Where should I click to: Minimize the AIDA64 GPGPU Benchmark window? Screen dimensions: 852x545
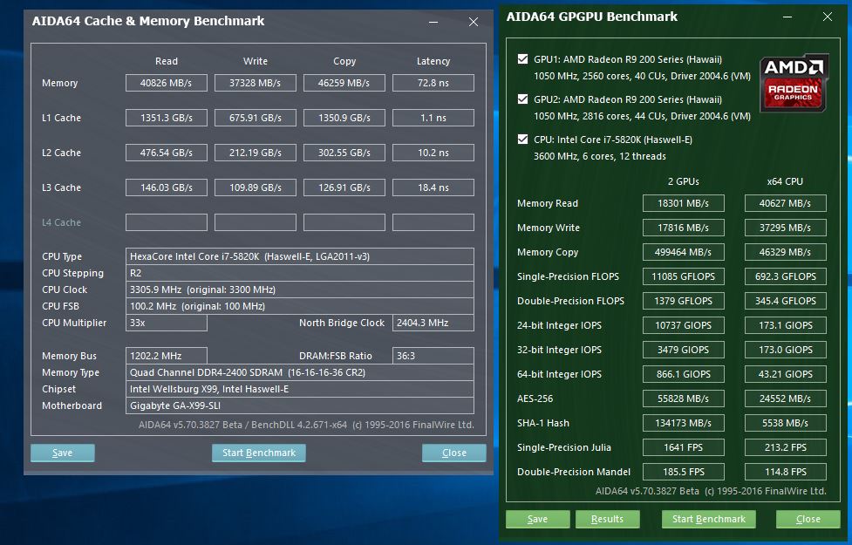787,17
